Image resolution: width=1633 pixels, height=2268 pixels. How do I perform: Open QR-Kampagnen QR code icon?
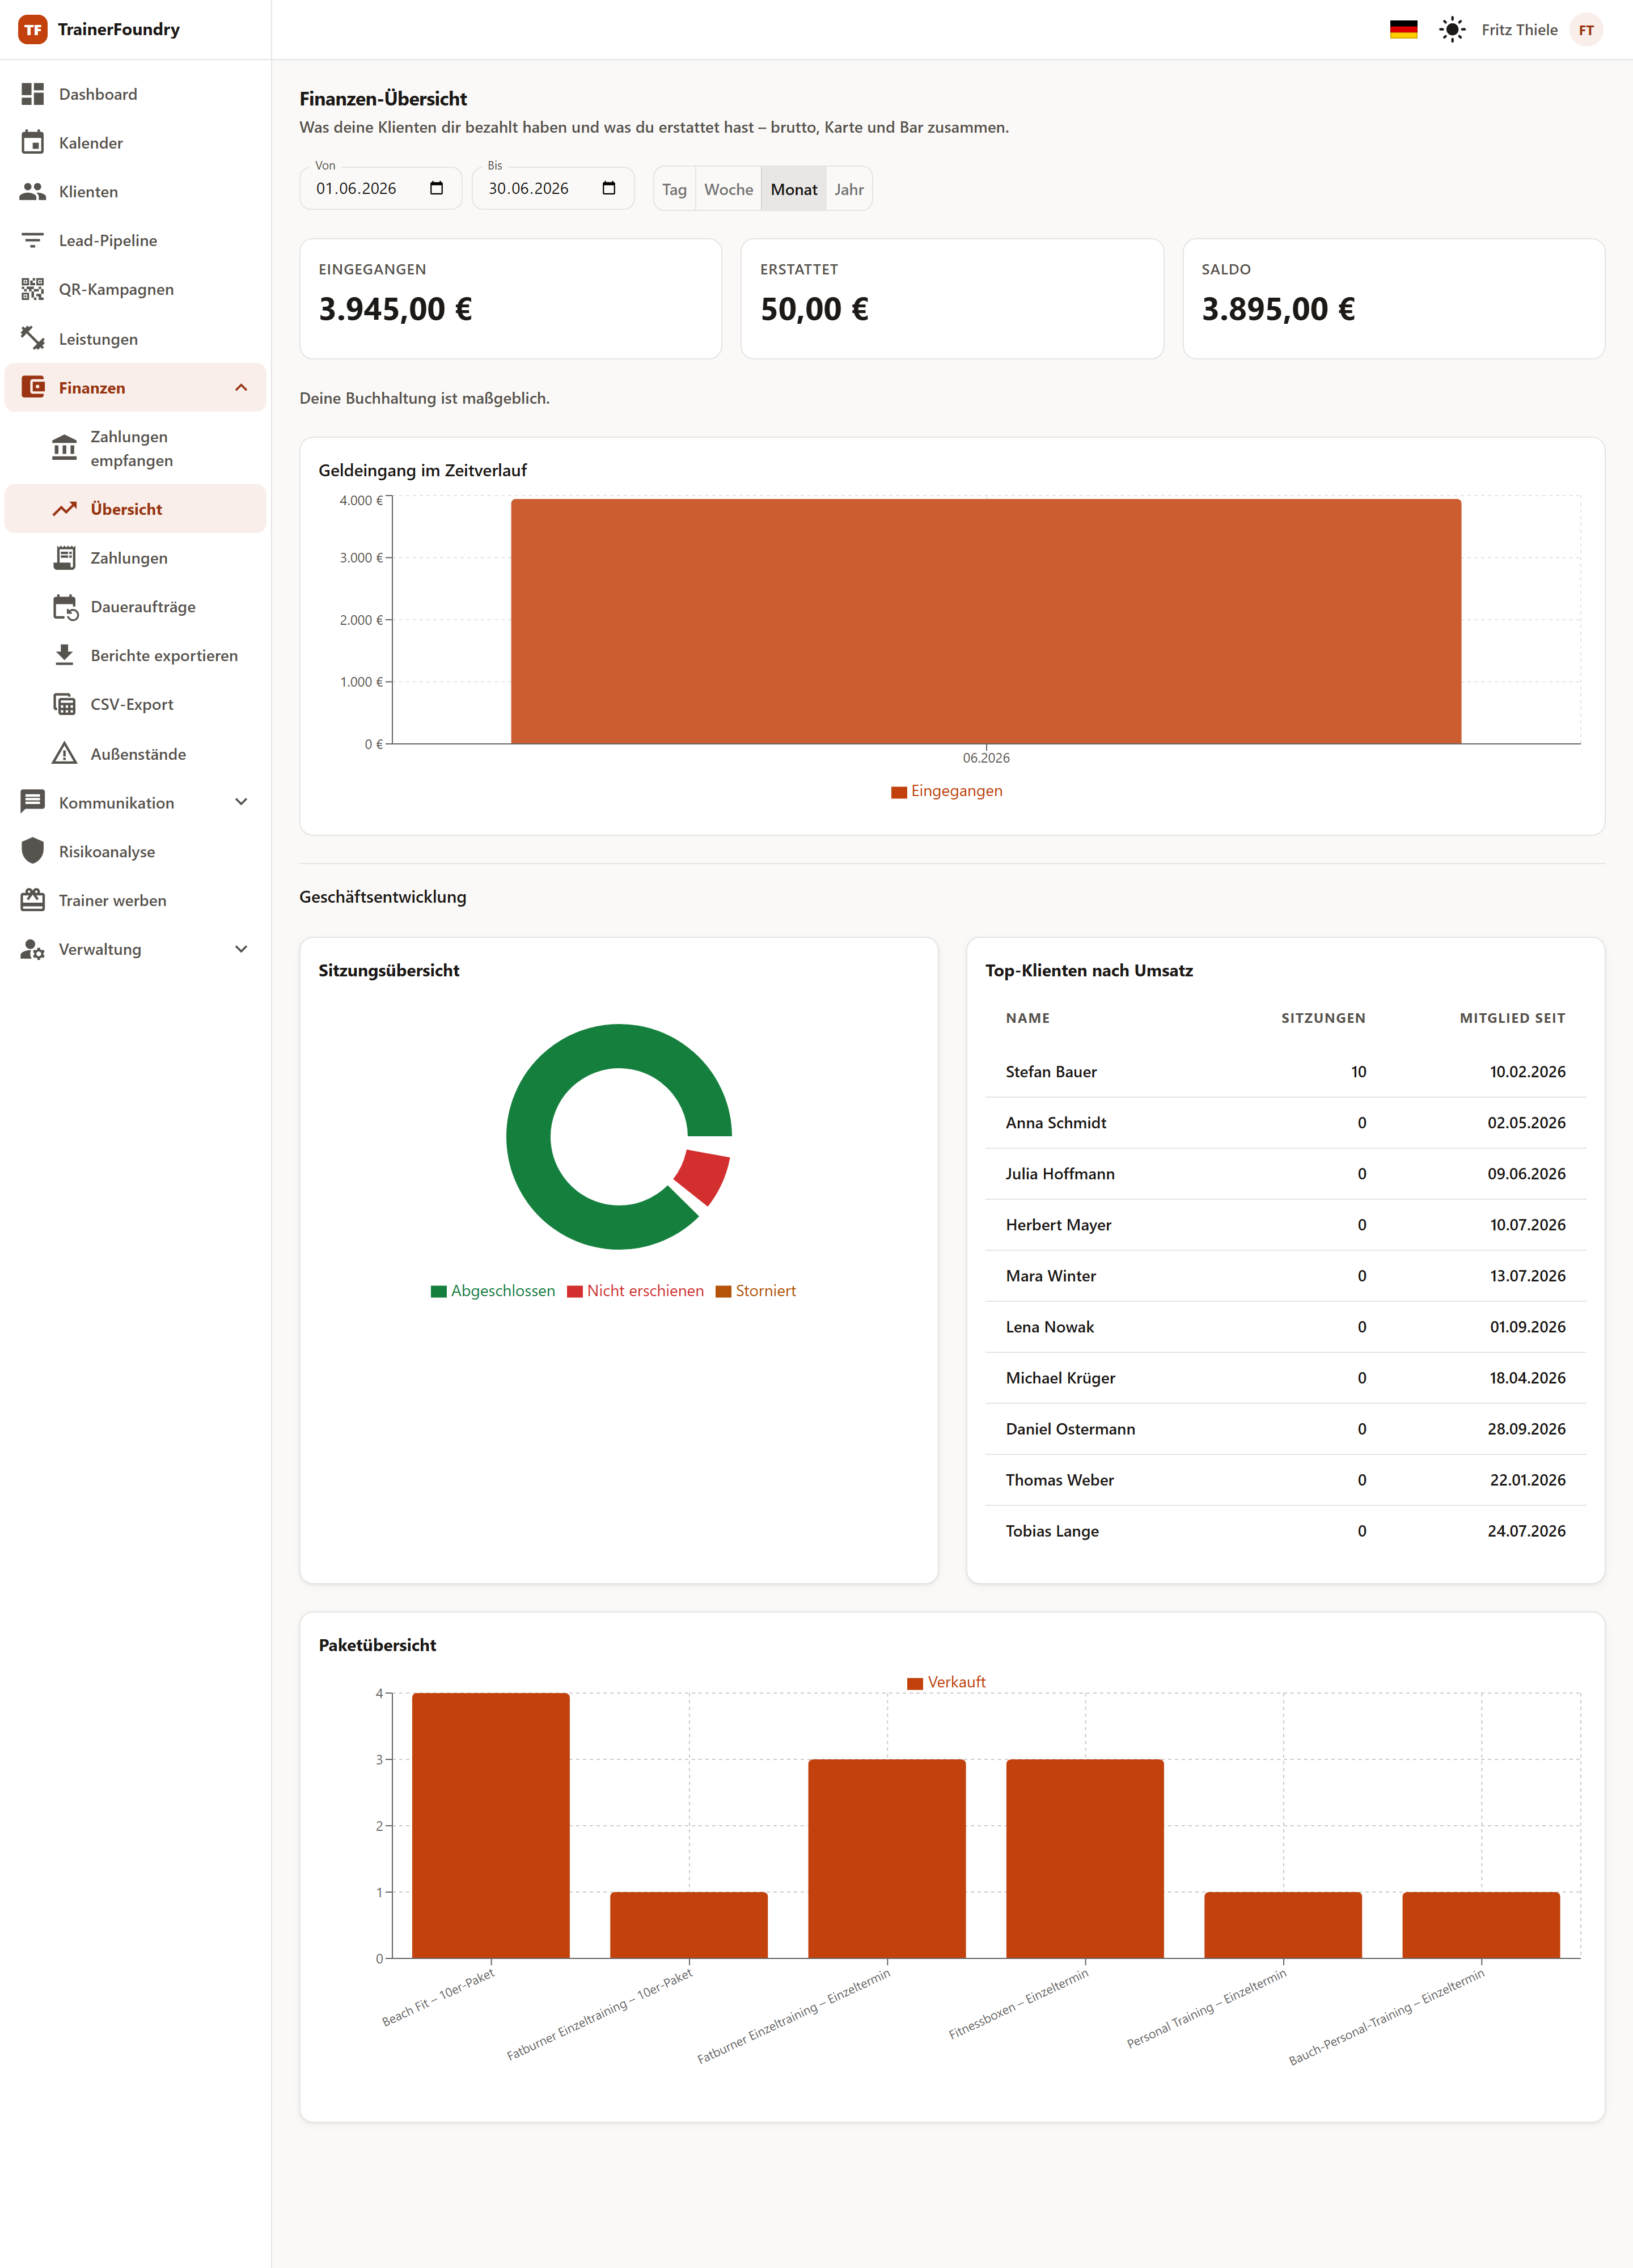[33, 289]
